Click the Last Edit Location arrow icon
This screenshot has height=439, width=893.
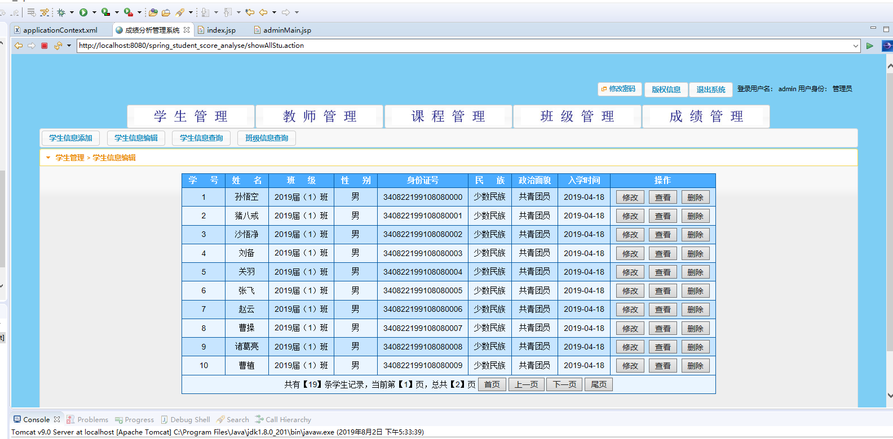(x=250, y=12)
